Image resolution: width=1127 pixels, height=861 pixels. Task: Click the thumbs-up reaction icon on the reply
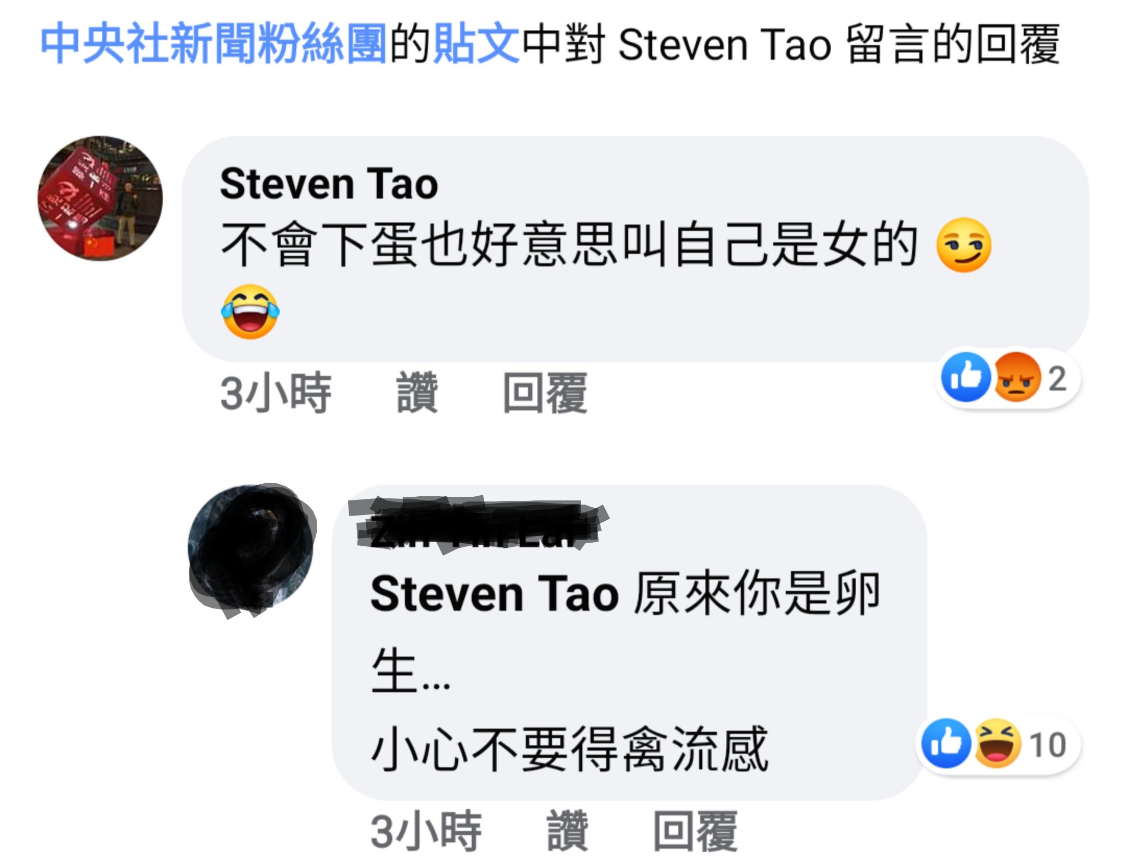coord(946,744)
